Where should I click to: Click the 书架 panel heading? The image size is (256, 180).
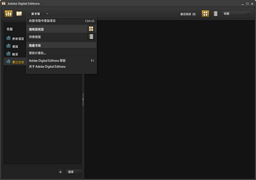click(x=9, y=29)
